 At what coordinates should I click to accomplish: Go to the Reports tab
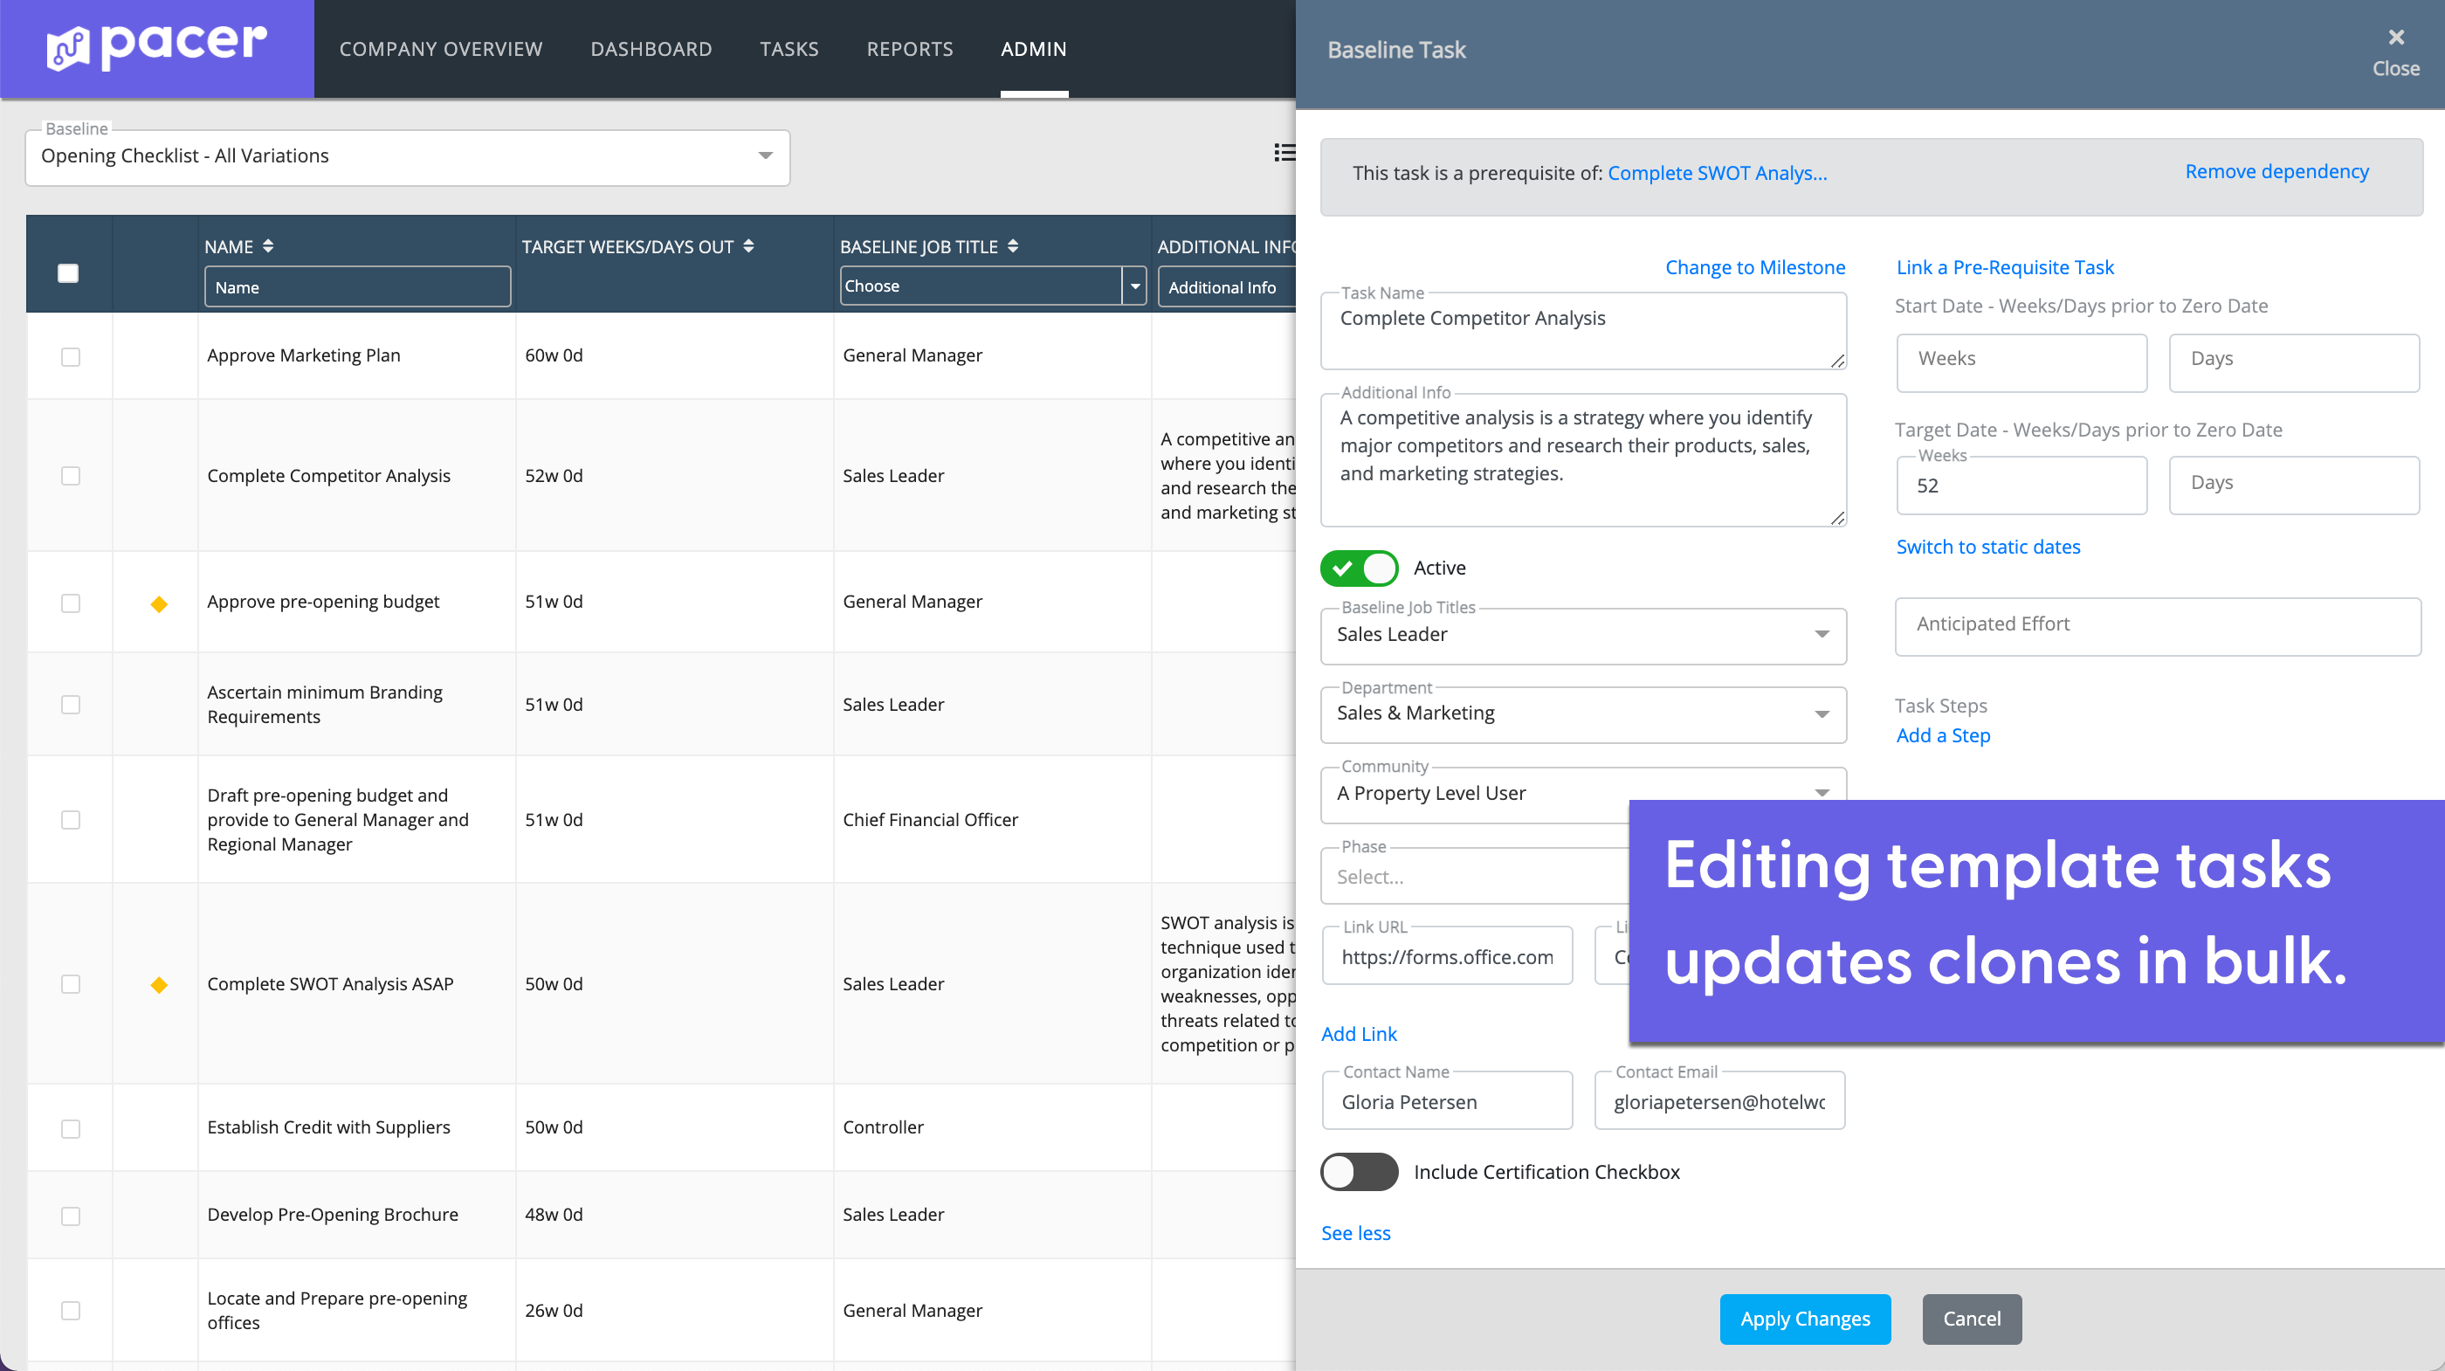coord(909,50)
